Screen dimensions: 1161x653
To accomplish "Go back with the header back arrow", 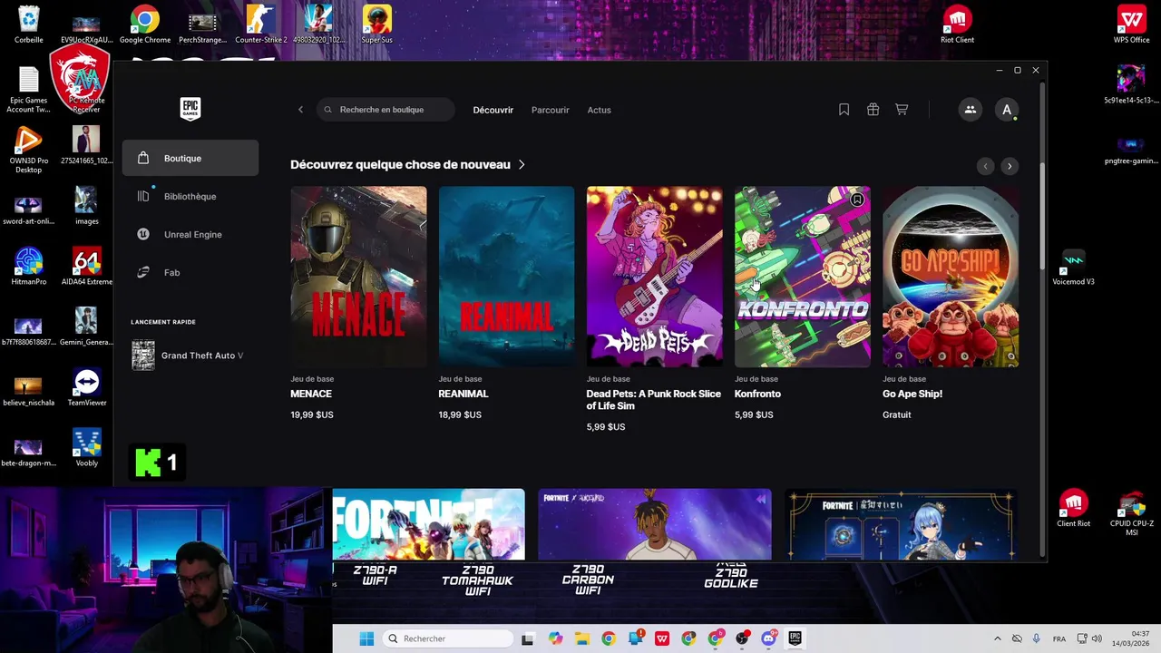I will [x=300, y=110].
